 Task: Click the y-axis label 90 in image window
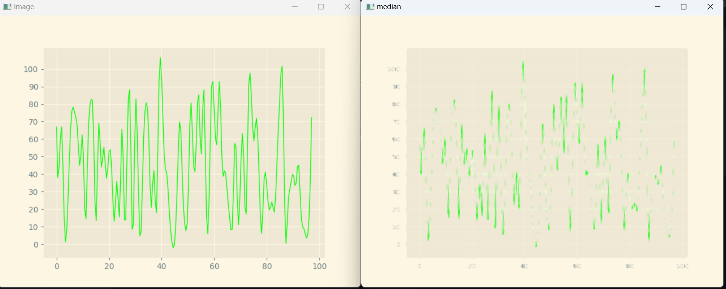click(x=34, y=87)
